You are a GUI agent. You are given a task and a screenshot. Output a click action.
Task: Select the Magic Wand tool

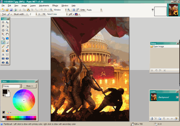[3, 34]
